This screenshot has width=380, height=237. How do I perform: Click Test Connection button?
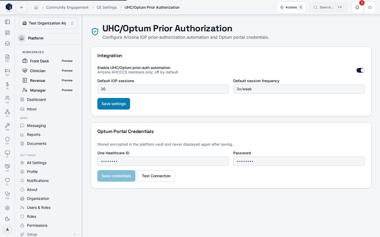pos(156,176)
